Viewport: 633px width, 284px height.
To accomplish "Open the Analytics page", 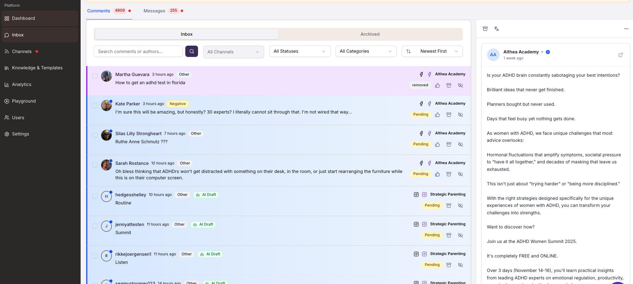I will click(40, 85).
